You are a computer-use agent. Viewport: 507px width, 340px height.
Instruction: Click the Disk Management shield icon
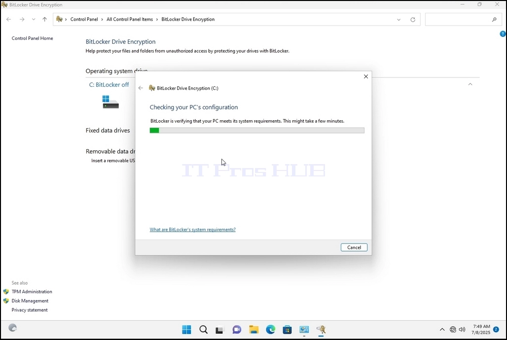(x=6, y=301)
